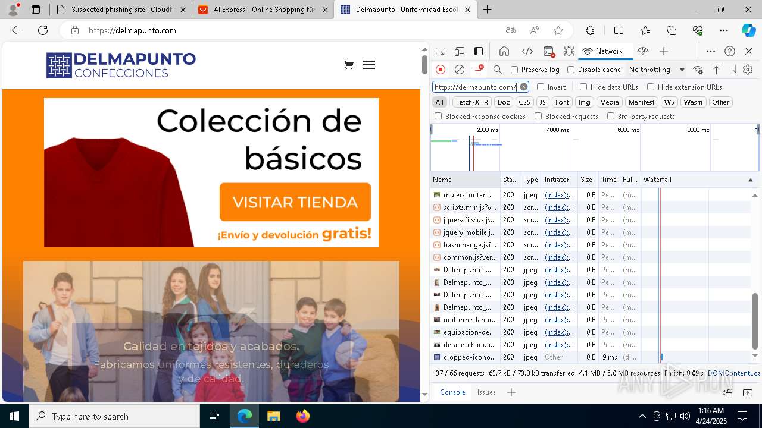Filter requests by Font type
Image resolution: width=762 pixels, height=428 pixels.
point(562,102)
